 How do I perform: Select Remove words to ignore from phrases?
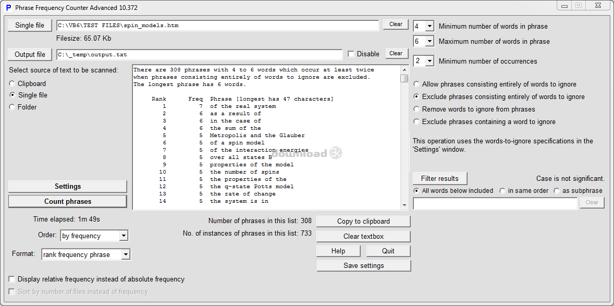pos(416,109)
